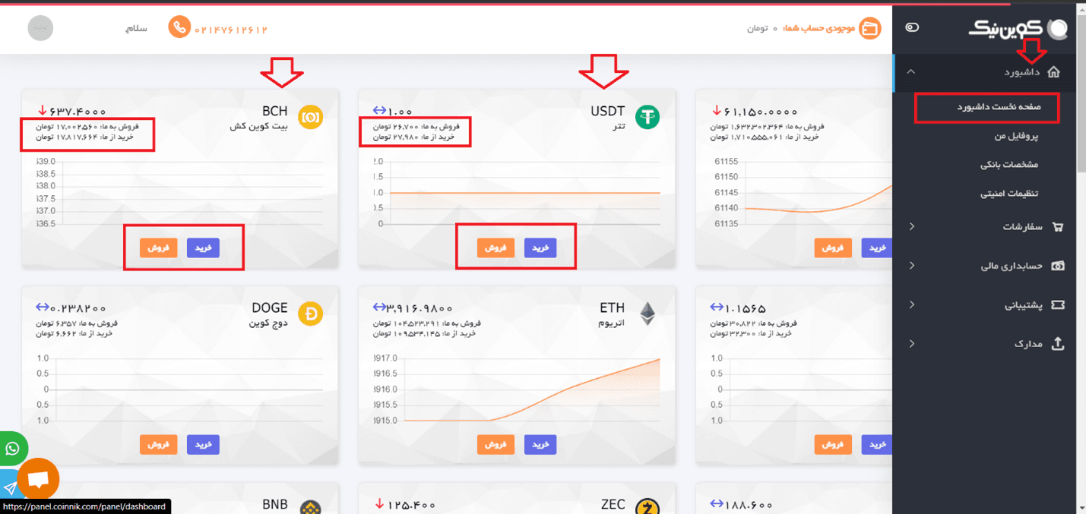Screen dimensions: 1086x514
Task: Click فروش on the DOGE card
Action: (x=158, y=444)
